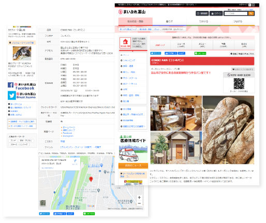The image size is (266, 223).
Task: Open the 学ぶ・スクール category link in sidebar
Action: point(129,78)
